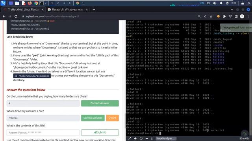Image resolution: width=252 pixels, height=141 pixels.
Task: Expand the terminal launcher dropdown arrow
Action: pyautogui.click(x=46, y=3)
